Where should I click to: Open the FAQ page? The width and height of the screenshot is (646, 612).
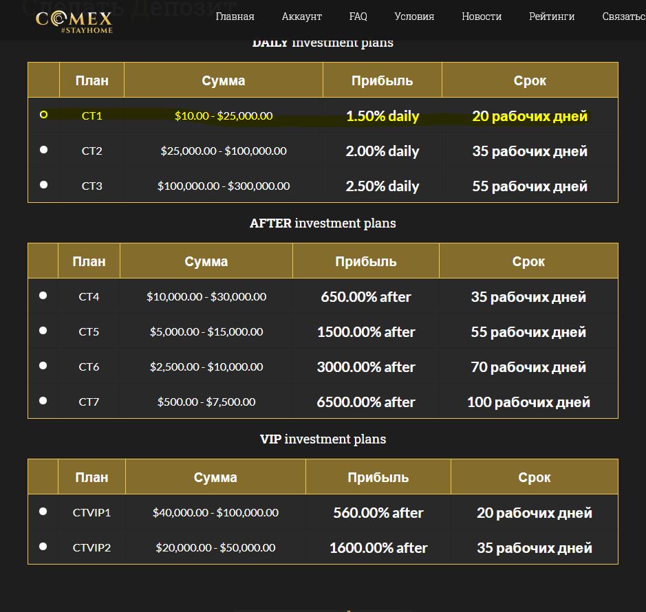358,17
